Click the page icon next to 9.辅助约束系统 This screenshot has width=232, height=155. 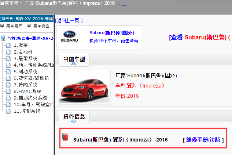coord(8,98)
